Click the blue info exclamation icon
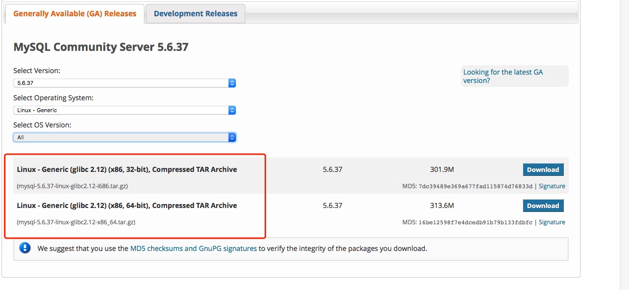This screenshot has width=629, height=290. coord(25,248)
